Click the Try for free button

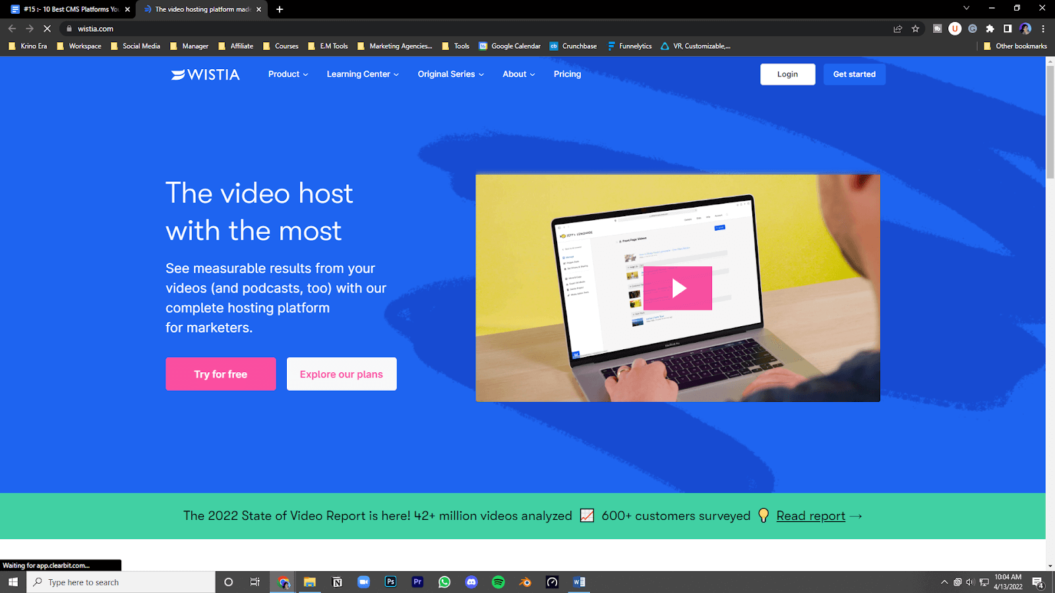pyautogui.click(x=221, y=374)
